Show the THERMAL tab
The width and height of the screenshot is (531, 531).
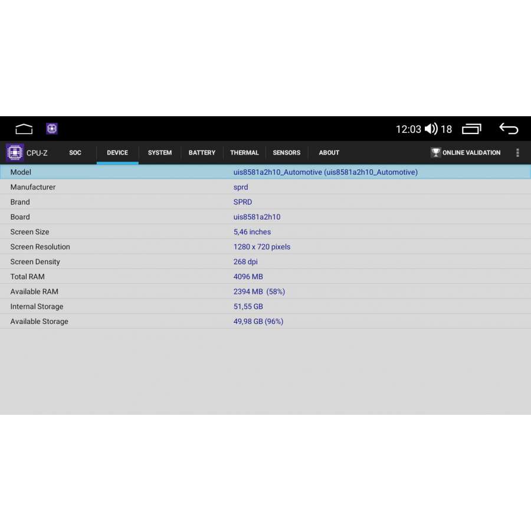coord(244,153)
